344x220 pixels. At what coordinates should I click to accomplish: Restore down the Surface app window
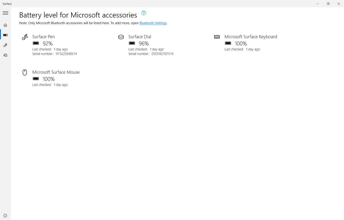pos(328,4)
